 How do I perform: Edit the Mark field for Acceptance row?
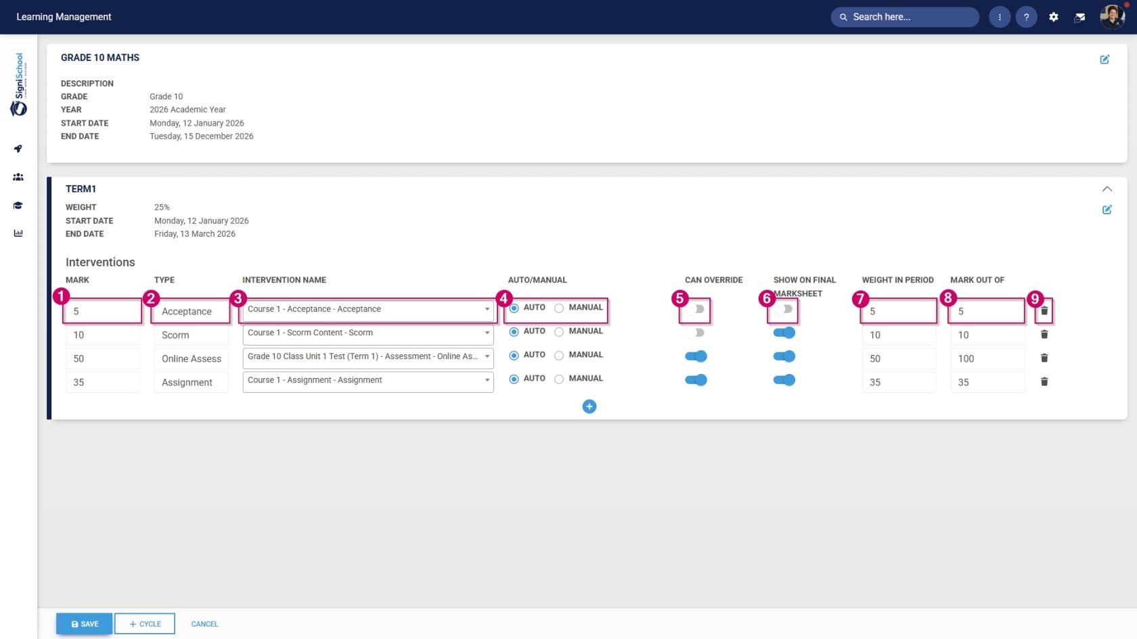click(x=102, y=311)
